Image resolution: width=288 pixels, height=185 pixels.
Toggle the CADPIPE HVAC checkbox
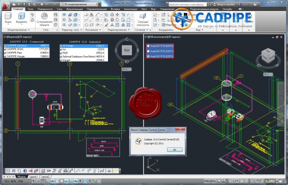(x=5, y=49)
